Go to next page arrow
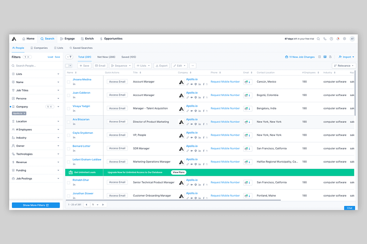This screenshot has height=244, width=367. [103, 204]
